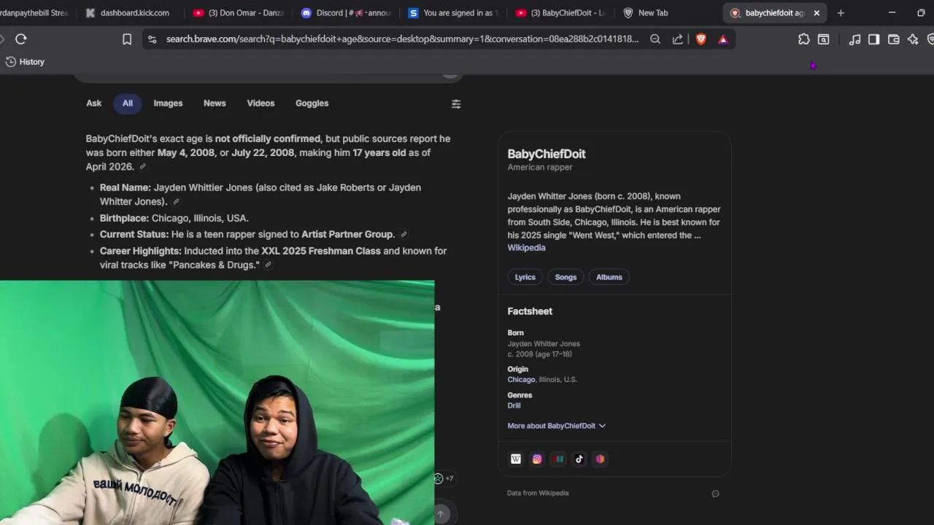Viewport: 934px width, 525px height.
Task: Open citation link after Pancakes & Drugs
Action: click(268, 265)
